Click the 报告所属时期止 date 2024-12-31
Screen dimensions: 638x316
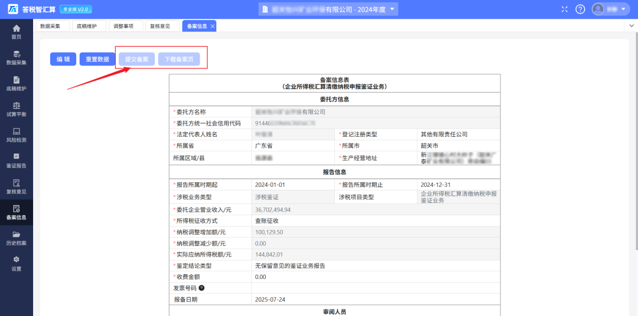point(458,185)
